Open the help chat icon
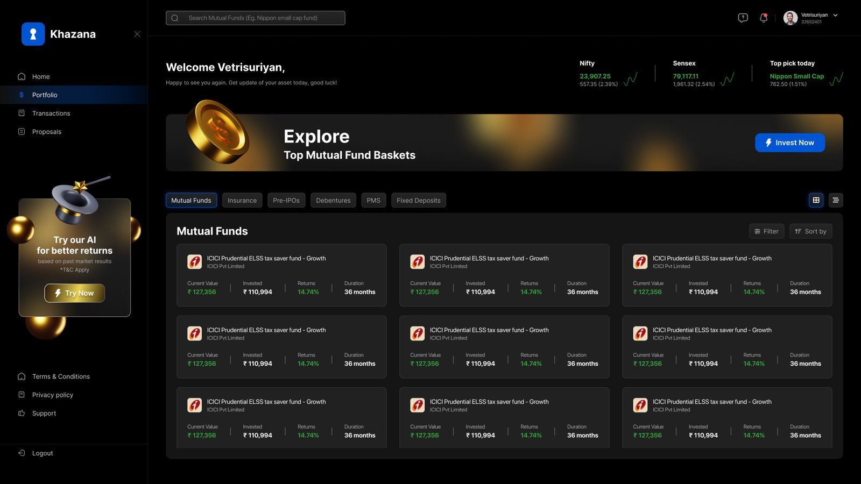The height and width of the screenshot is (484, 861). point(743,18)
